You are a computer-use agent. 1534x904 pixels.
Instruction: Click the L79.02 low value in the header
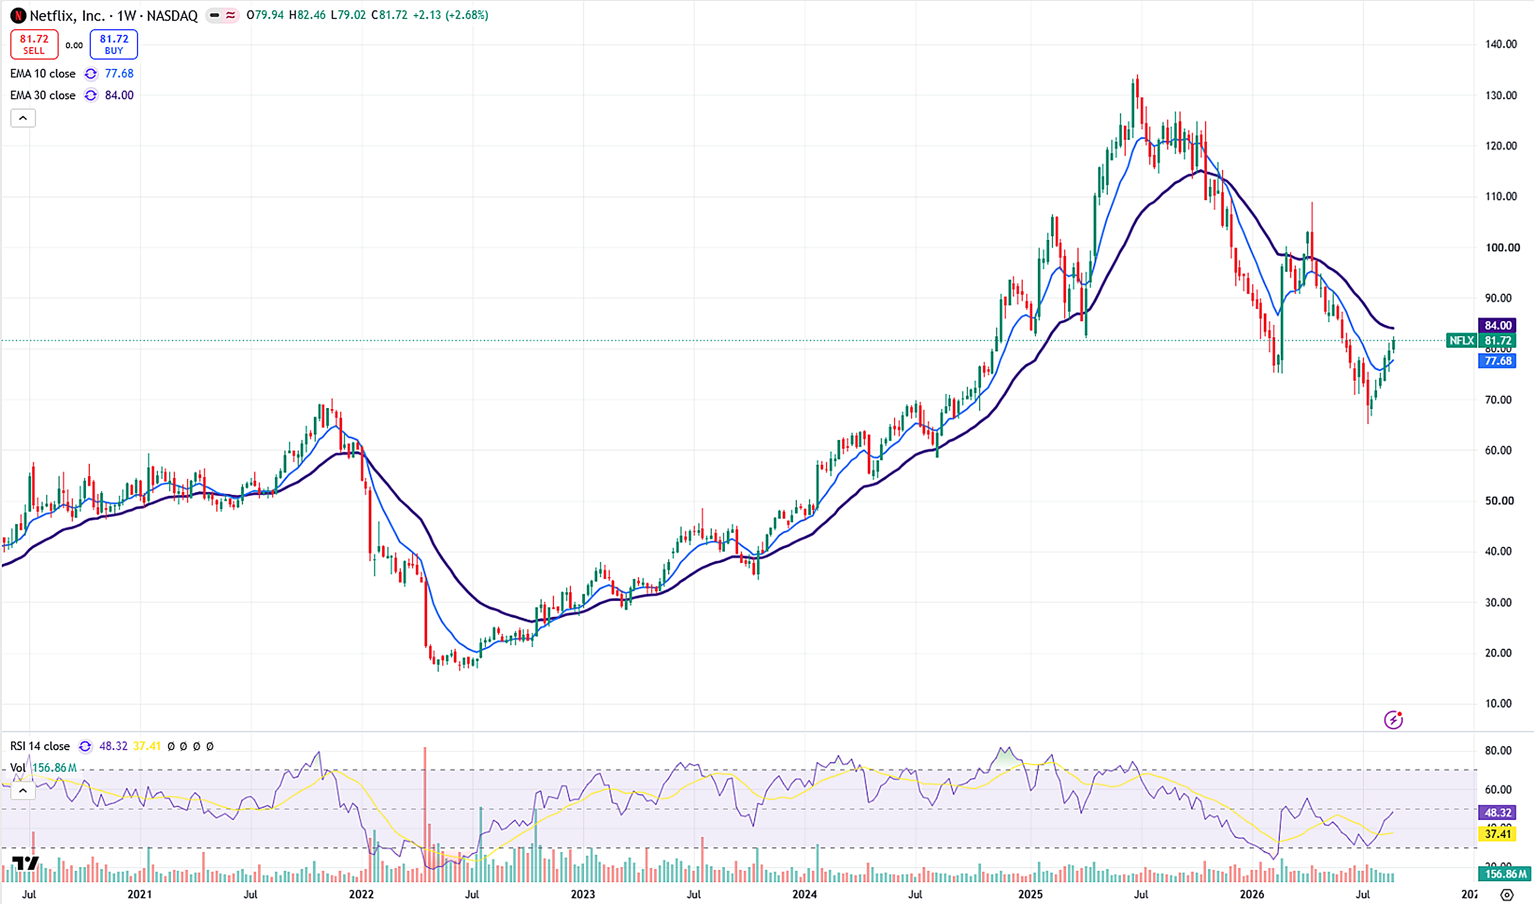(x=348, y=15)
